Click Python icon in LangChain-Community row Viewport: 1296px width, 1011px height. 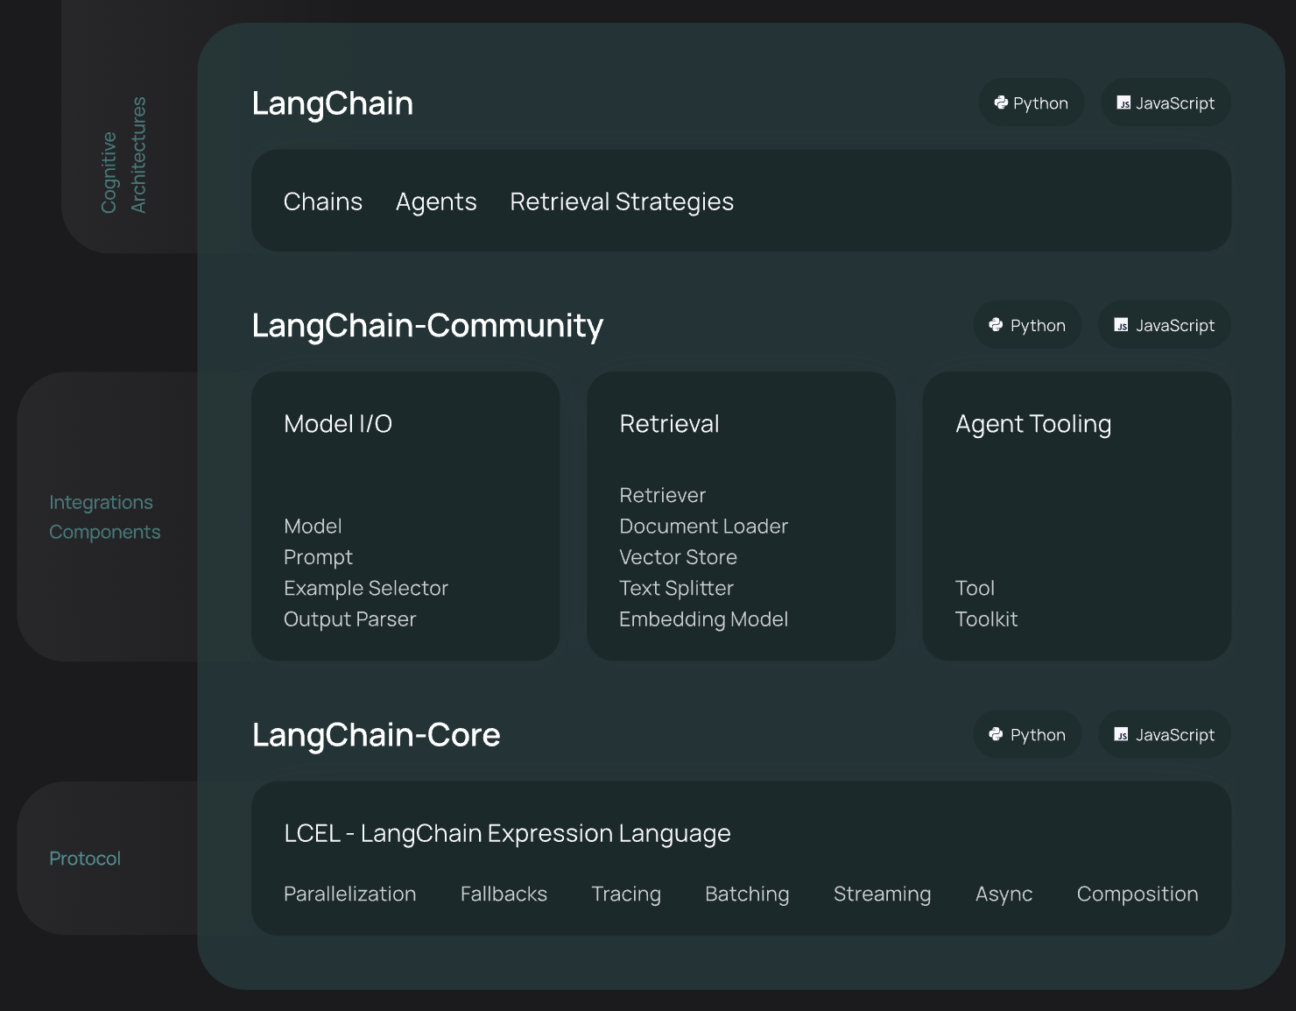point(996,325)
